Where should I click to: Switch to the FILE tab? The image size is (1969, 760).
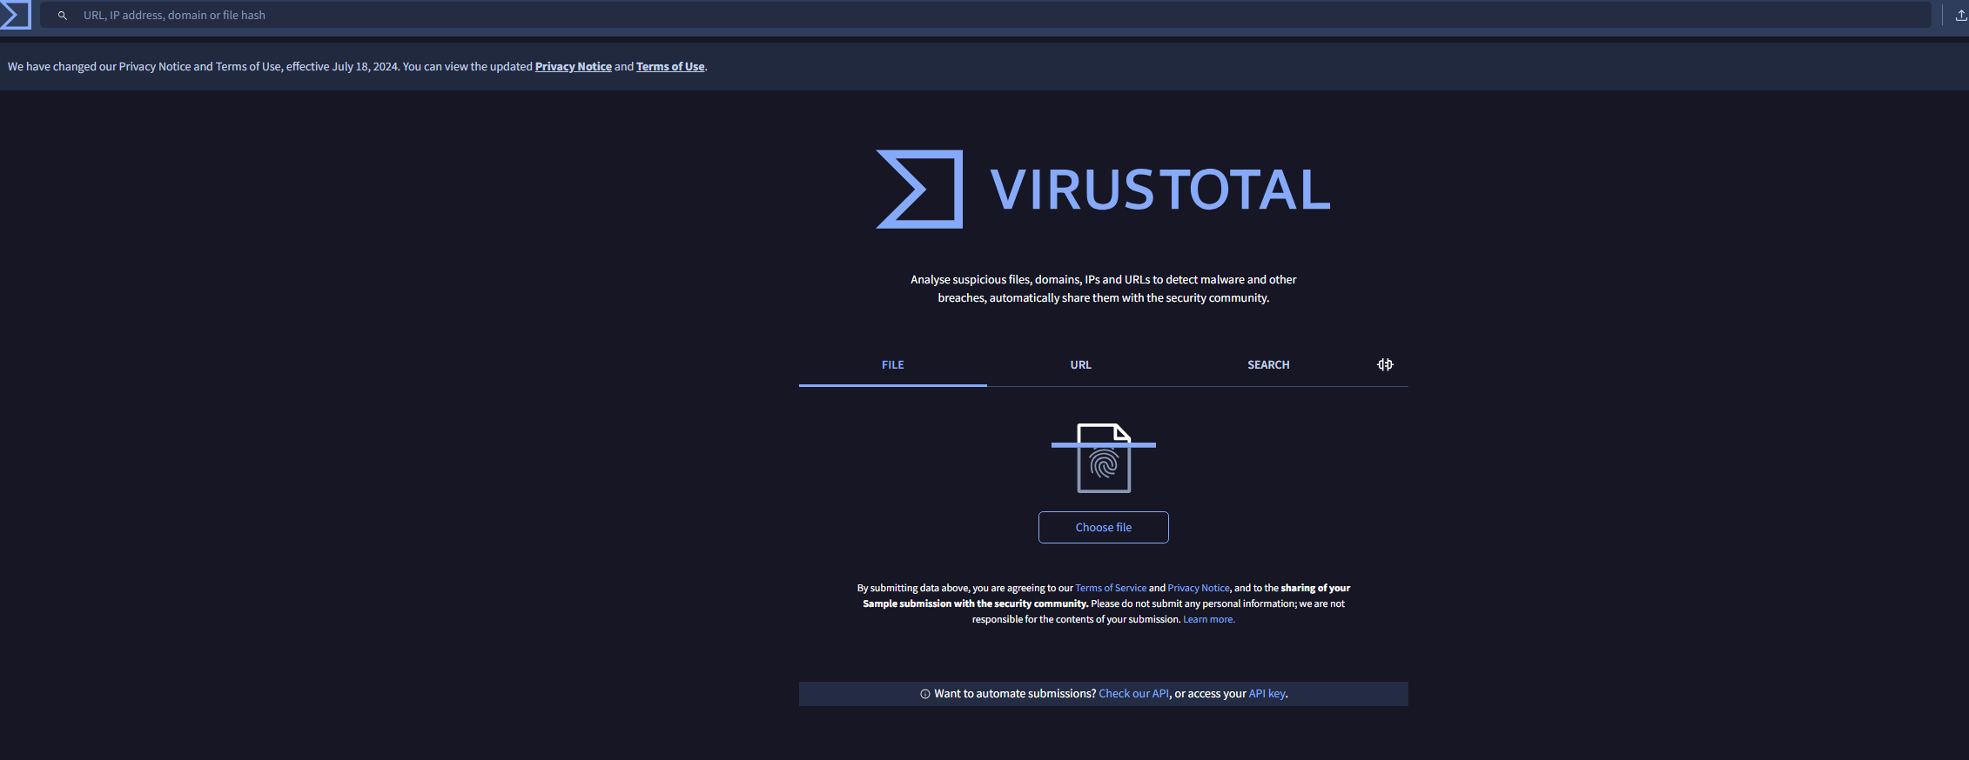(x=892, y=365)
